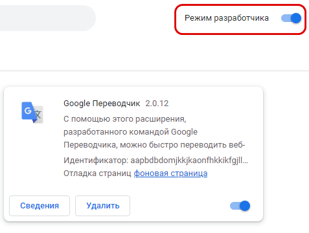The height and width of the screenshot is (233, 309).
Task: Click the truncated ID ellipsis after fgjll
Action: (x=246, y=161)
